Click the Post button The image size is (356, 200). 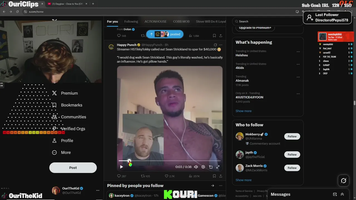coord(73,168)
